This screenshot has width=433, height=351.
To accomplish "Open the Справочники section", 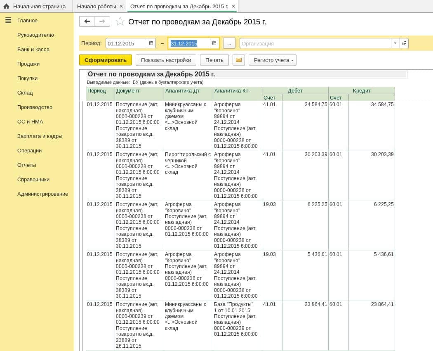I will [33, 179].
